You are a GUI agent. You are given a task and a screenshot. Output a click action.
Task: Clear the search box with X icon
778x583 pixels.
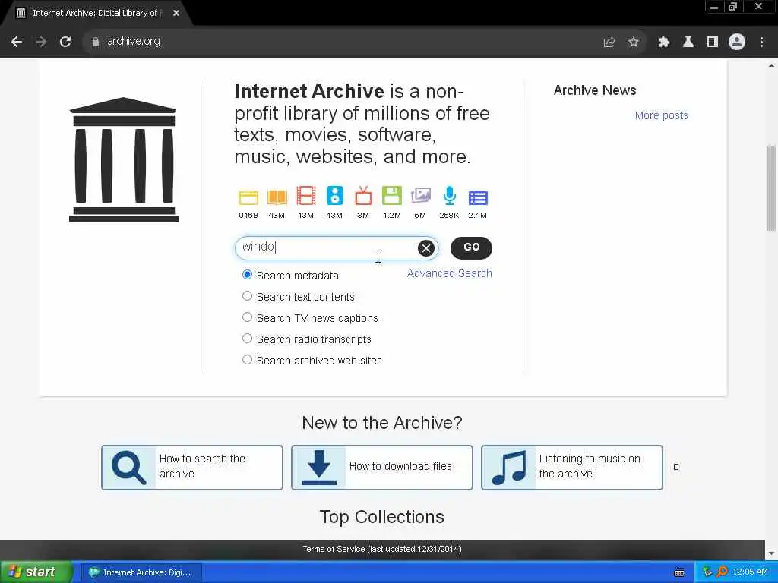[x=425, y=248]
